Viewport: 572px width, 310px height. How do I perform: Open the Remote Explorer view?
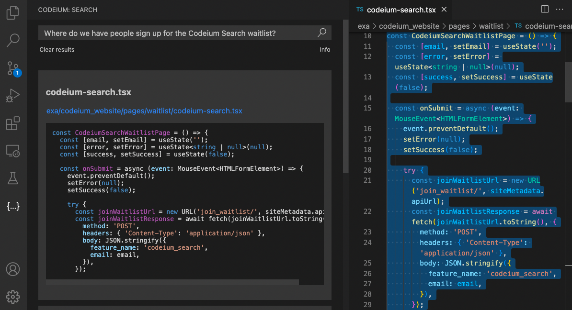[x=13, y=151]
